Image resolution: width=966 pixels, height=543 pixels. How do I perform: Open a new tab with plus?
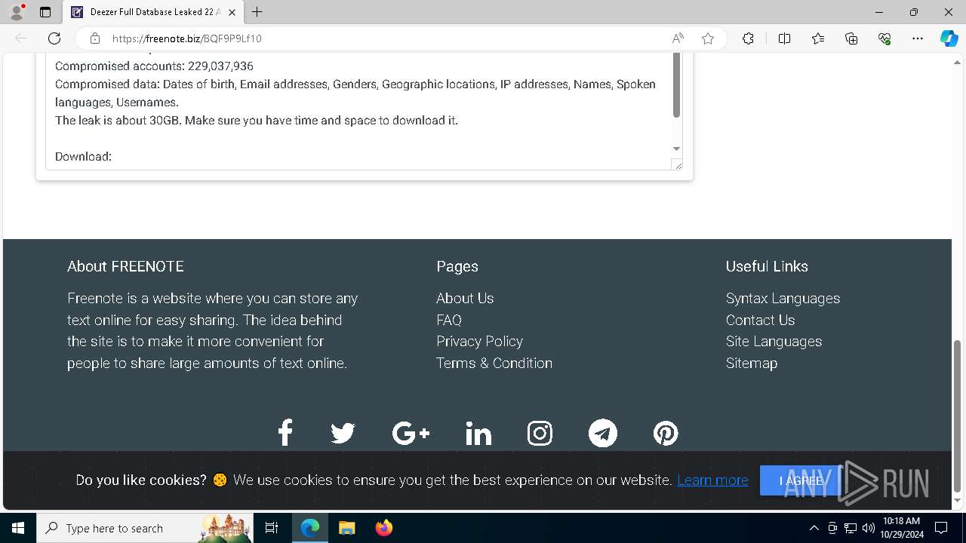coord(257,12)
